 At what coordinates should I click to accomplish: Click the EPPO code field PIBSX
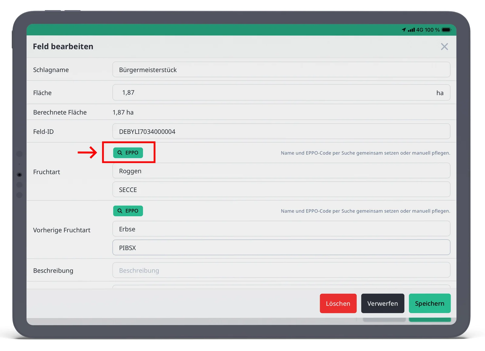pos(281,247)
